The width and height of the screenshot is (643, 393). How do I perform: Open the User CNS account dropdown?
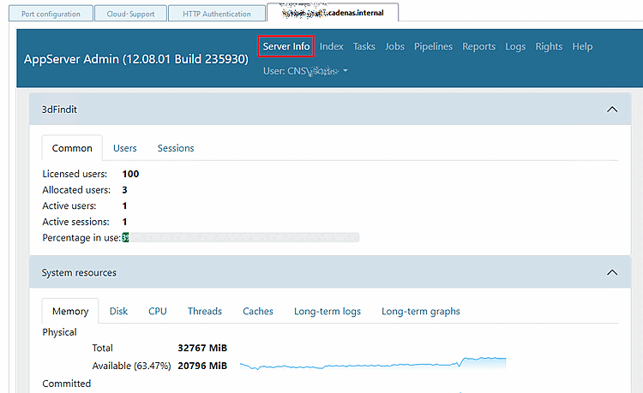click(x=305, y=71)
